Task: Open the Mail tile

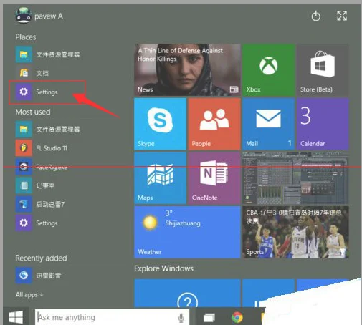Action: tap(269, 124)
